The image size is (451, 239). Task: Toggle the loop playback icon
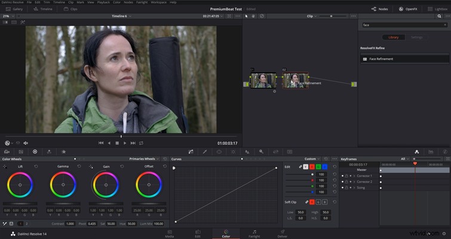[x=141, y=143]
